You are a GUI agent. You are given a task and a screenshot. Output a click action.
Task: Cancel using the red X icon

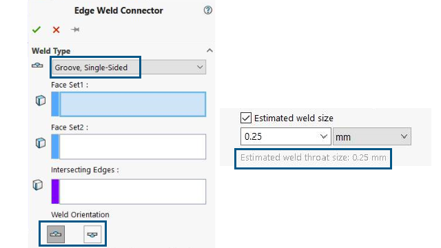point(57,30)
